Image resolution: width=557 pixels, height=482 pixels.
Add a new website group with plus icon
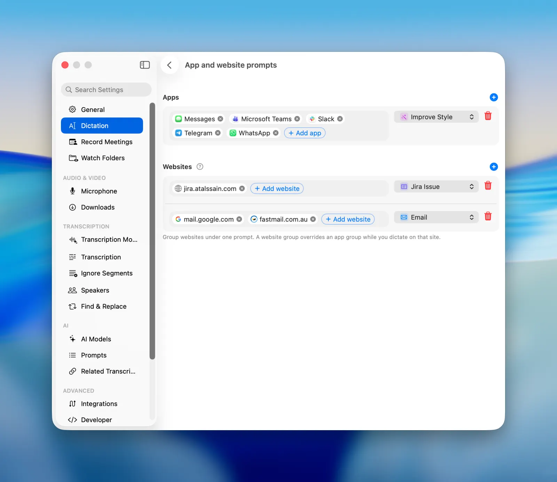494,167
